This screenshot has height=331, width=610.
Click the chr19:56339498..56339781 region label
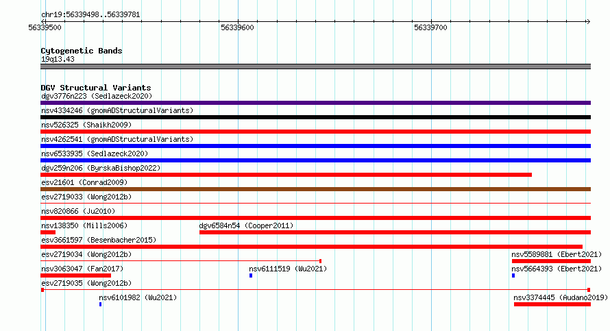click(x=90, y=14)
